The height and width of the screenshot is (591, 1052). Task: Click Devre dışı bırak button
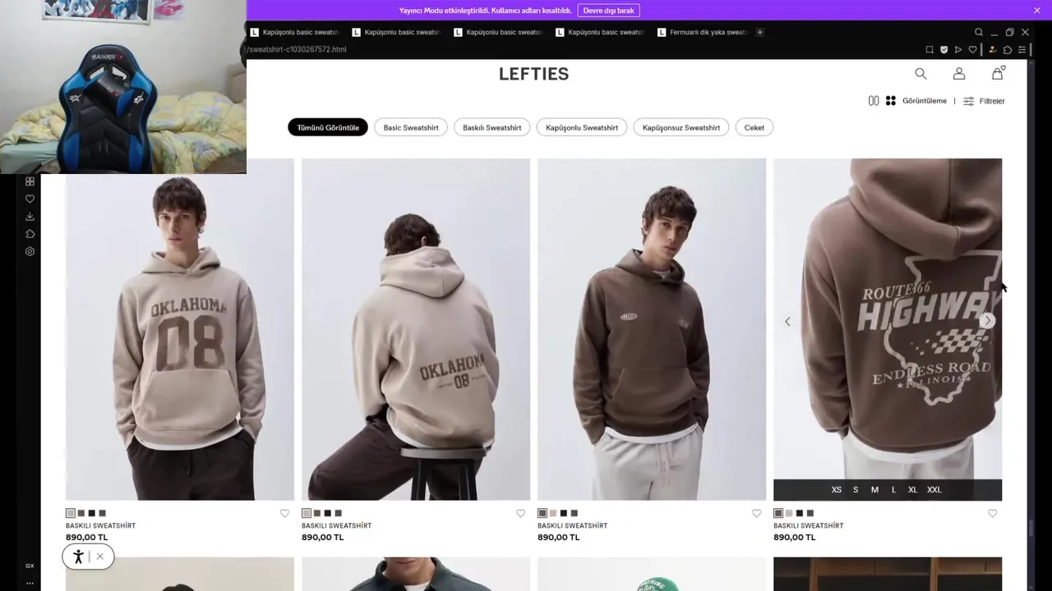(x=608, y=11)
